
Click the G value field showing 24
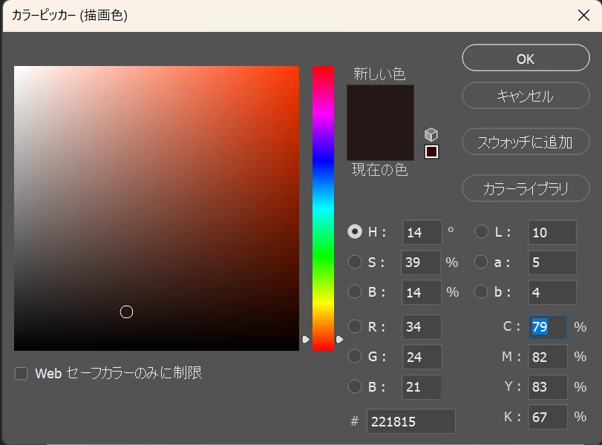(422, 357)
